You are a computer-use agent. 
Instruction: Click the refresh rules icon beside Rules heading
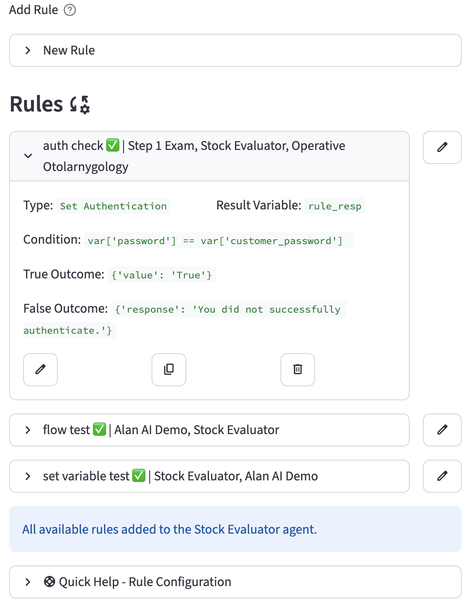pos(80,104)
